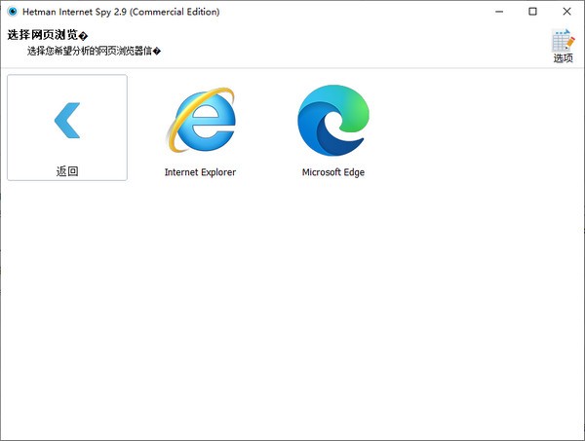
Task: Click blank header area left of 选项
Action: click(390, 44)
